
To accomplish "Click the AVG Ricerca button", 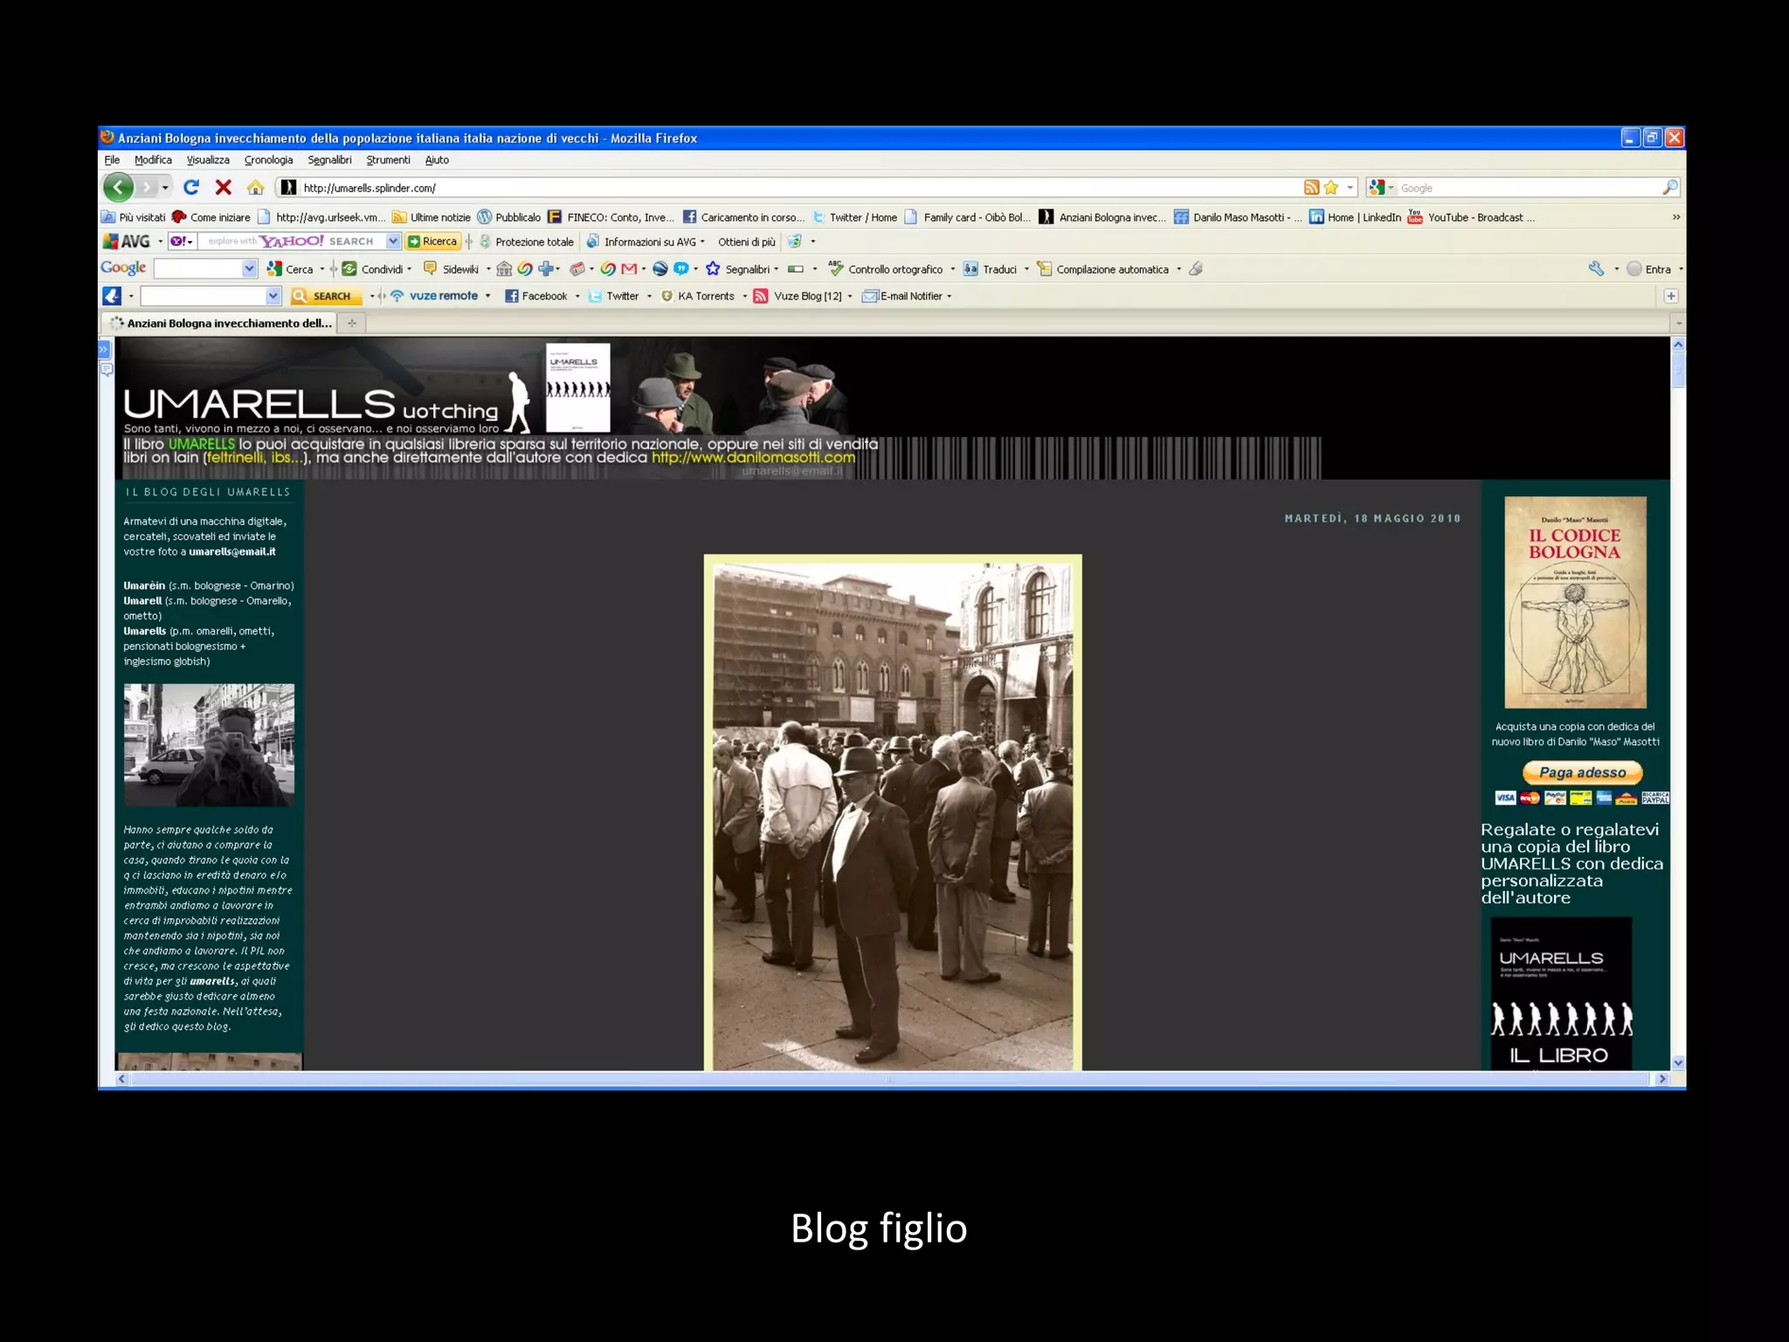I will click(433, 241).
